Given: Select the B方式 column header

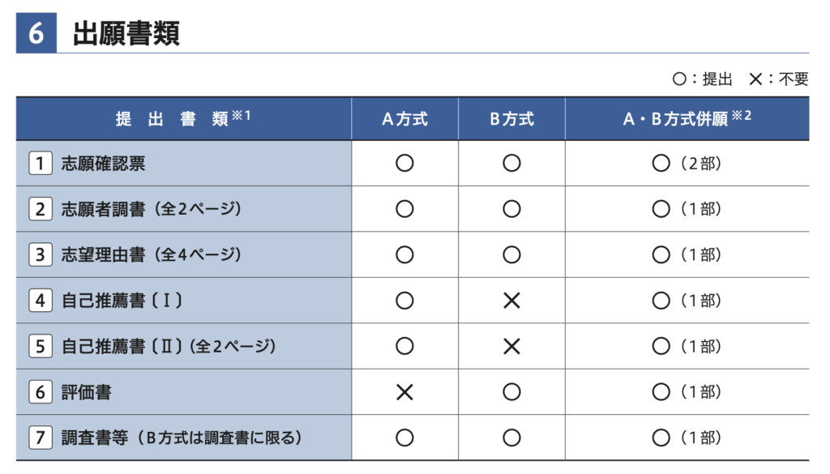Looking at the screenshot, I should (511, 119).
